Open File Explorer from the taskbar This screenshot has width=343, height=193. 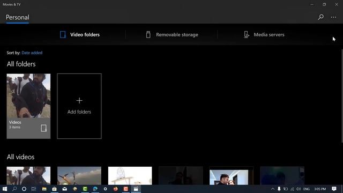(x=44, y=189)
